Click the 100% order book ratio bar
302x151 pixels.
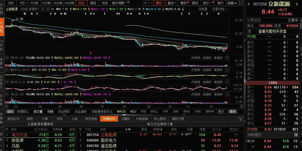[273, 82]
